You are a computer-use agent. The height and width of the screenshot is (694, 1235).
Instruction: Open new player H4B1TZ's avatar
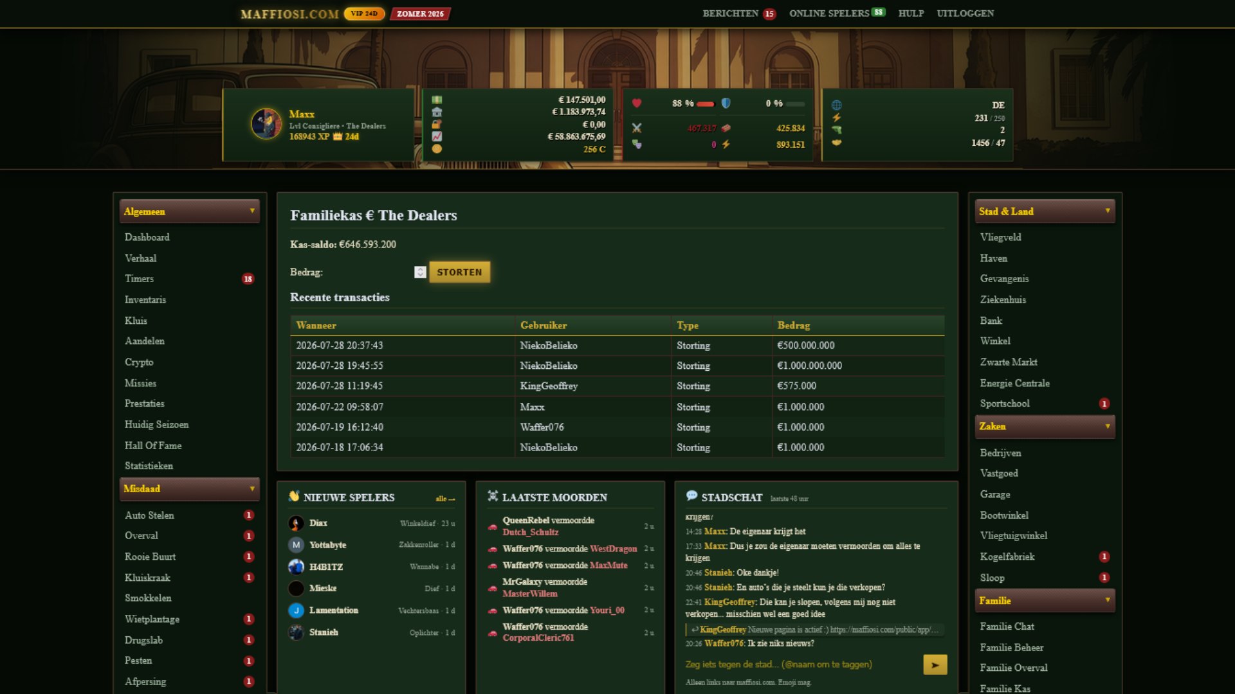point(296,567)
